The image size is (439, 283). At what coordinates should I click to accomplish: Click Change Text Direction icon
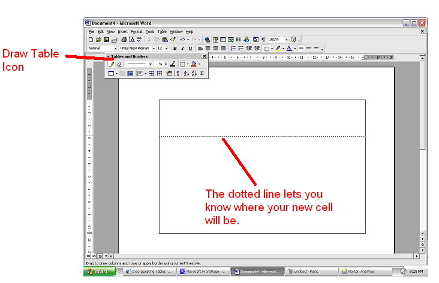177,73
